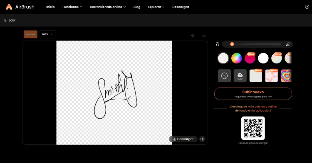The image size is (312, 163).
Task: Expand the Funciones menu
Action: [x=72, y=7]
